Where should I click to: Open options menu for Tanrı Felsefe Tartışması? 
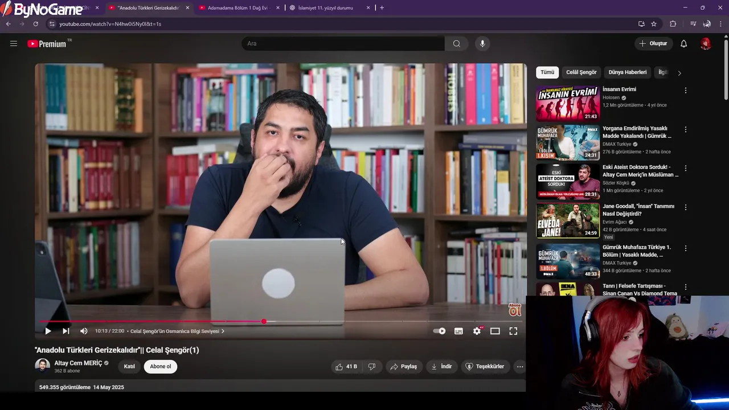(685, 287)
